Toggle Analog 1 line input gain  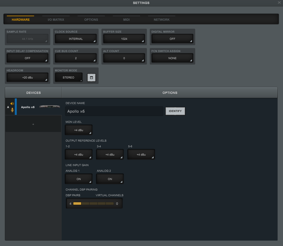click(79, 179)
